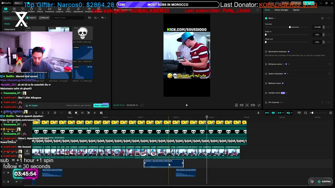
Task: Click the microphone record voiceover icon
Action: (258, 113)
